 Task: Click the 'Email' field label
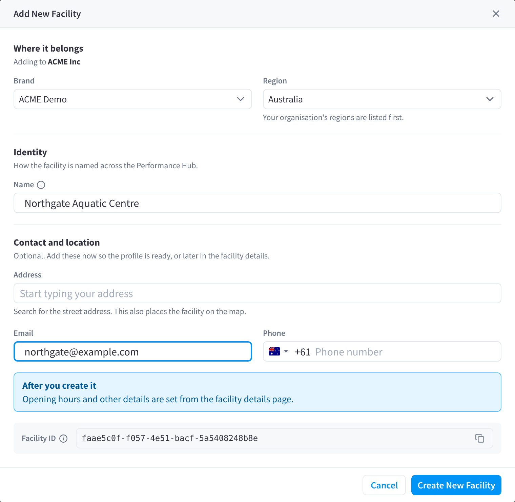pos(23,333)
